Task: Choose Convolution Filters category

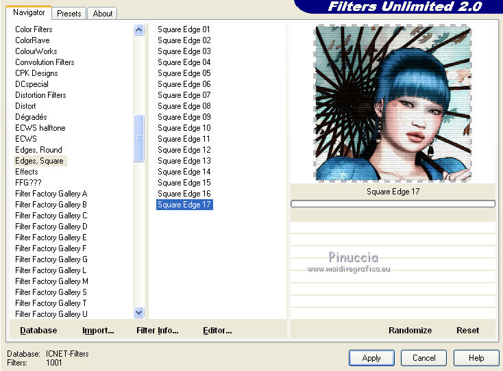Action: coord(45,62)
